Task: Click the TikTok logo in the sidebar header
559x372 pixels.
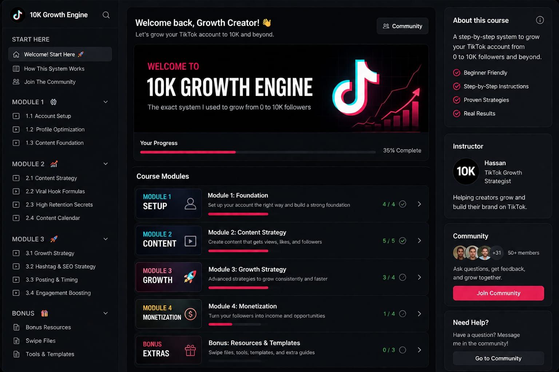Action: click(x=17, y=15)
